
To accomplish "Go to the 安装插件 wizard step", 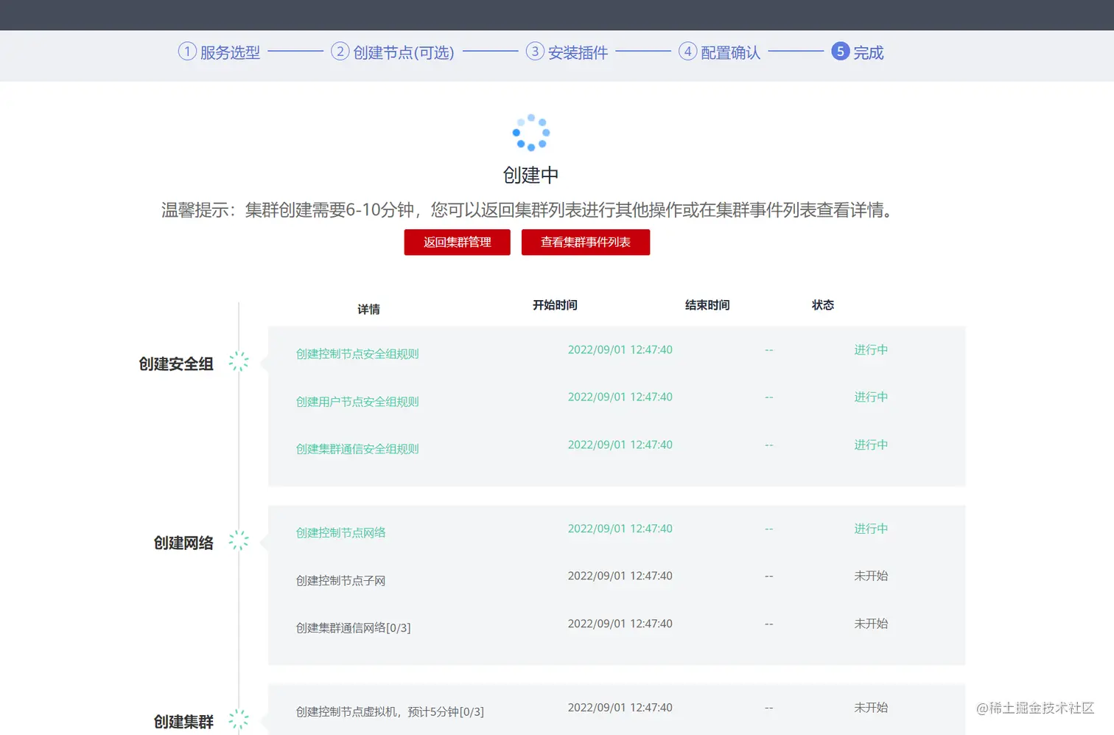I will tap(578, 52).
